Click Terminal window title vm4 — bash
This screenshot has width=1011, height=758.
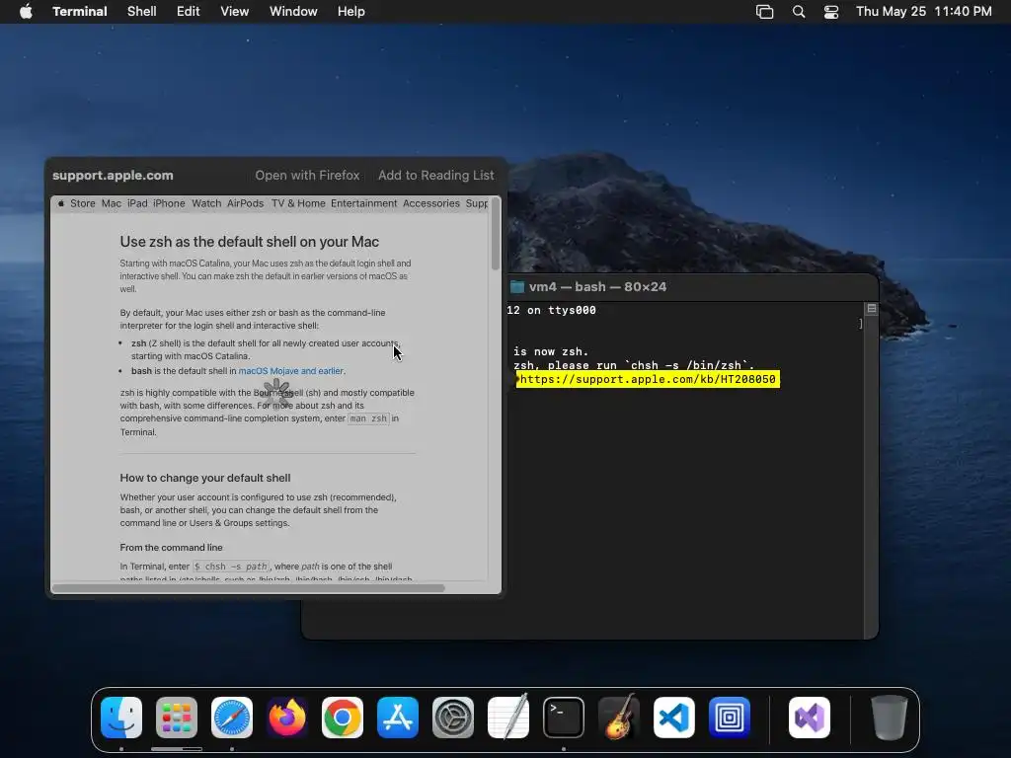pyautogui.click(x=597, y=287)
